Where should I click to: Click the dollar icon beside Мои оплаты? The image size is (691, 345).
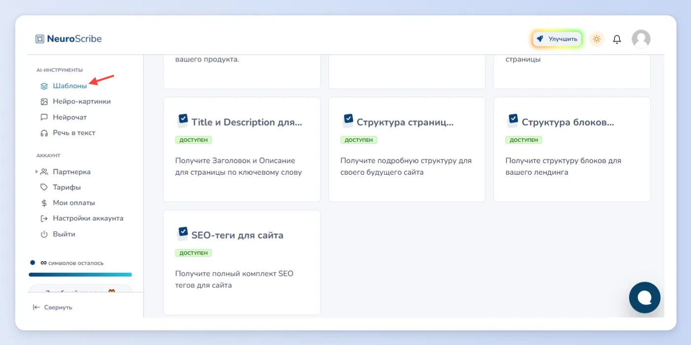point(44,203)
